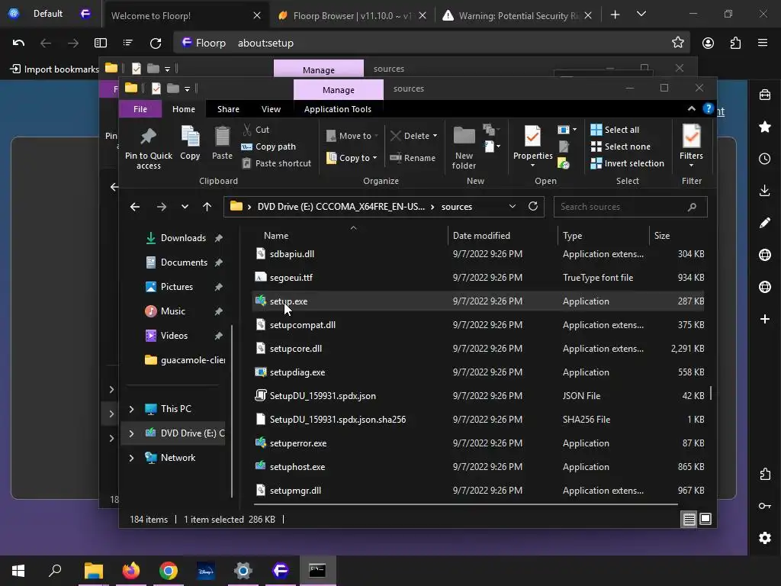The width and height of the screenshot is (781, 586).
Task: Select the setup.exe file
Action: tap(477, 301)
